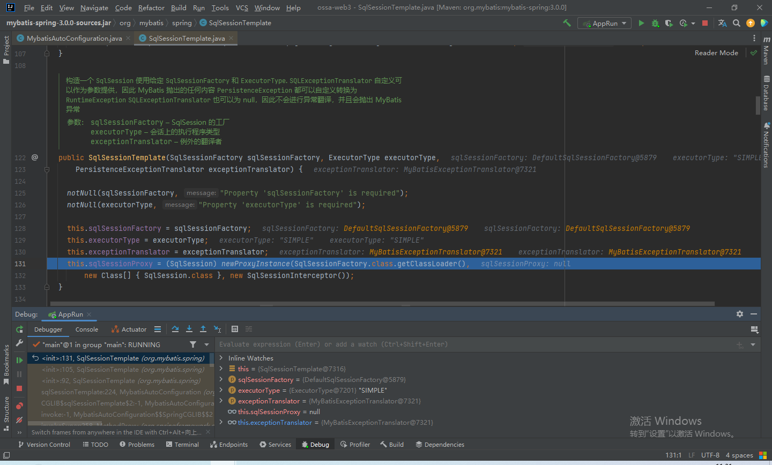This screenshot has height=465, width=772.
Task: Open the Version Control tool window
Action: click(44, 445)
